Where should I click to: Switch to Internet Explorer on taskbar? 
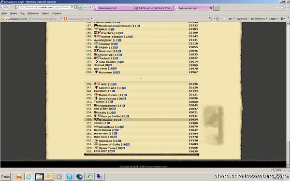pyautogui.click(x=29, y=177)
